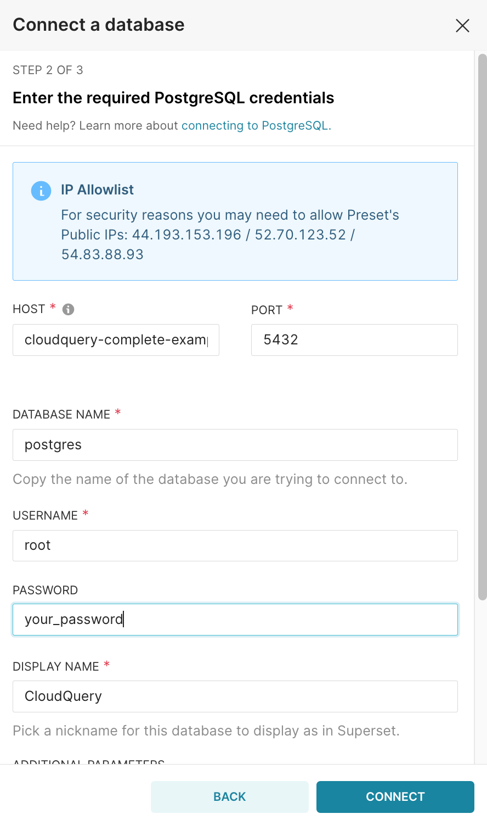The image size is (487, 825).
Task: Click the info icon beside HOST label
Action: 69,309
